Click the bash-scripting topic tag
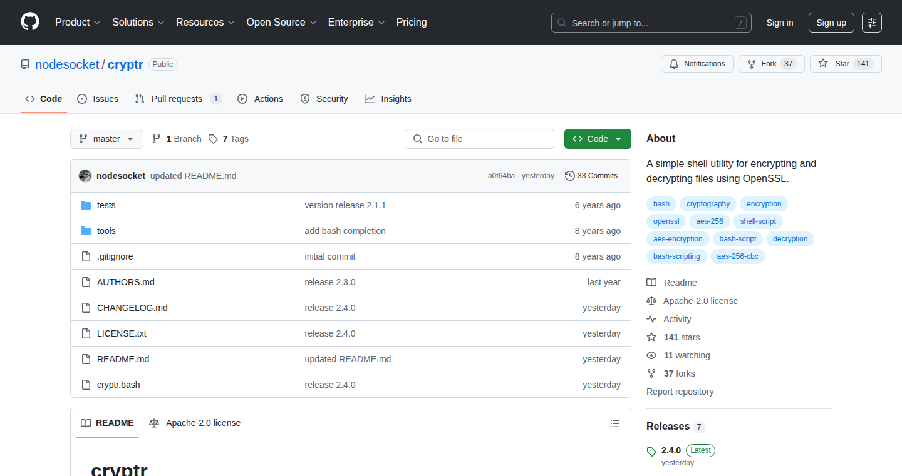Viewport: 902px width, 476px height. (x=676, y=256)
